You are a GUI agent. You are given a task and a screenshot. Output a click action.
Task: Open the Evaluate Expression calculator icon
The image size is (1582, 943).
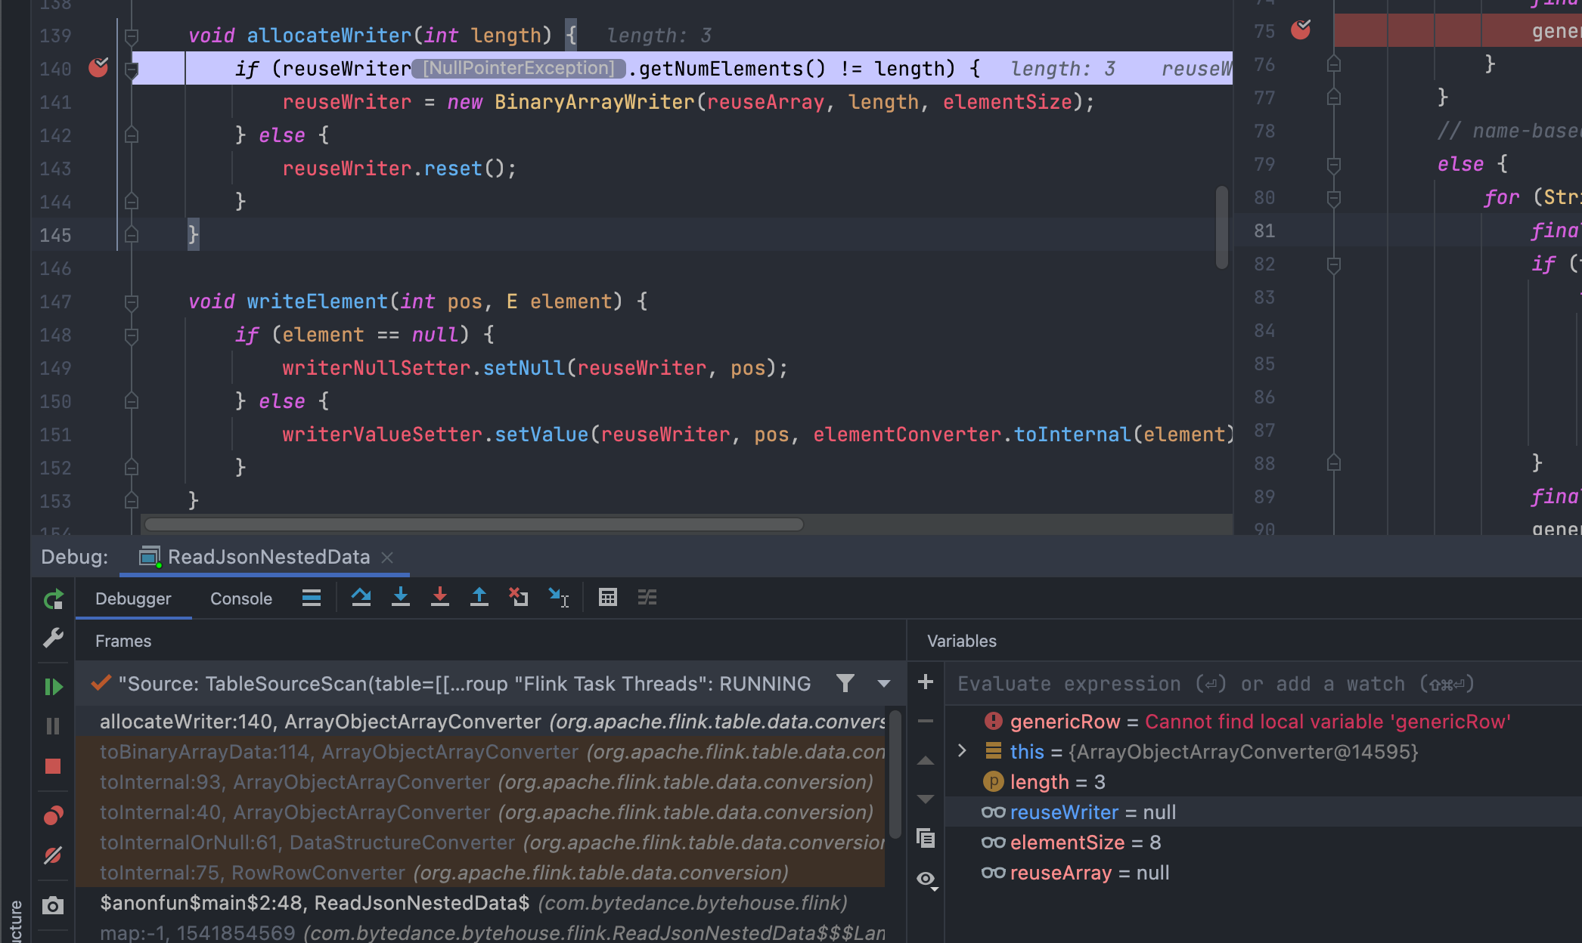(607, 598)
